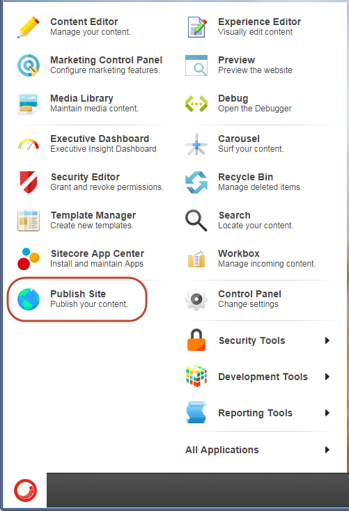Open Sitecore App Center colored dots icon
This screenshot has height=511, width=349.
[29, 259]
